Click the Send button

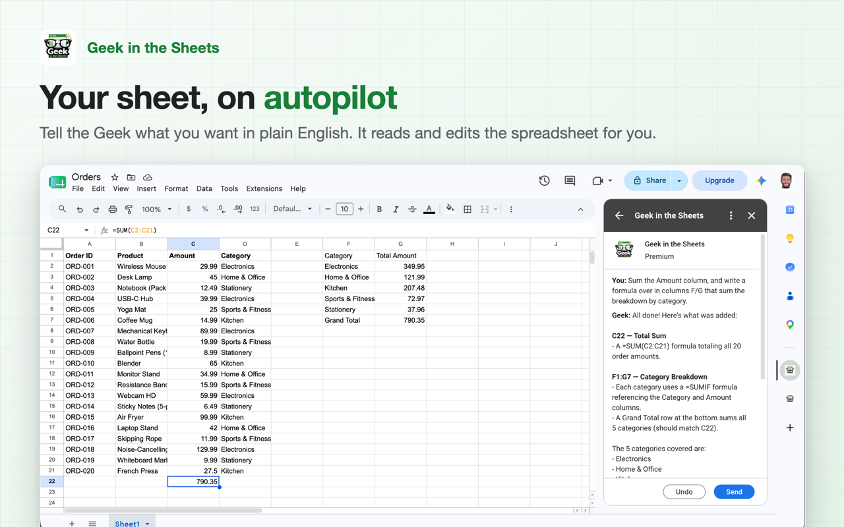[x=734, y=492]
